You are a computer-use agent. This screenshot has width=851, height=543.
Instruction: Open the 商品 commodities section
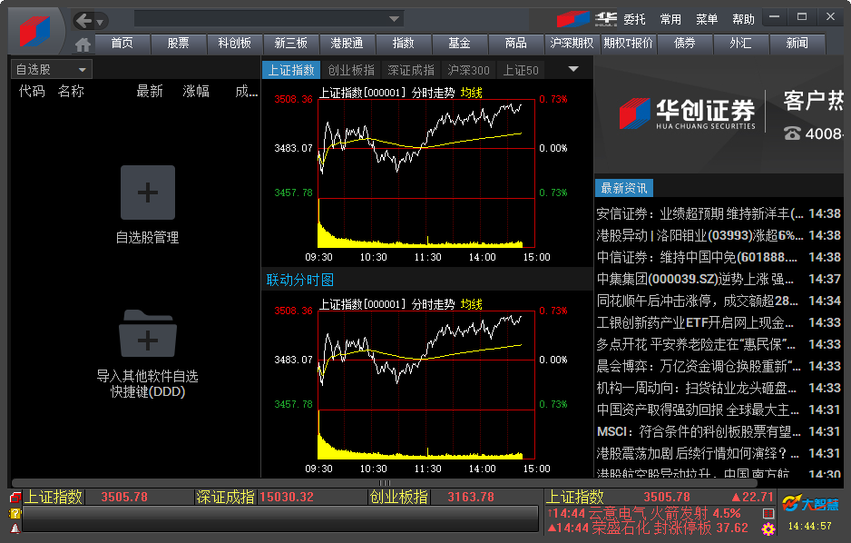click(515, 43)
